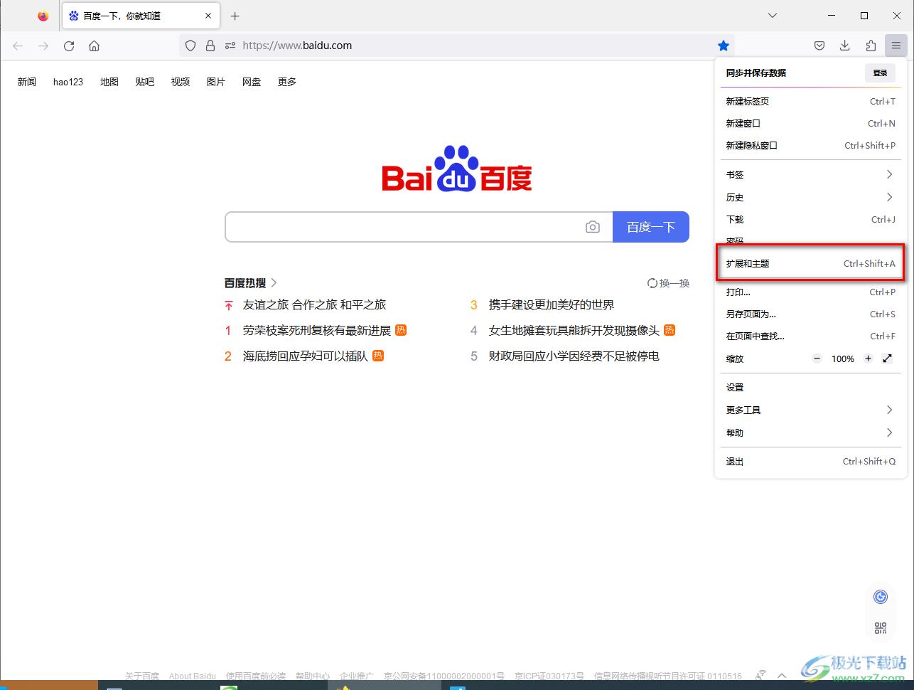Toggle bookmark star for this page
Screen dimensions: 914x690
coord(724,46)
